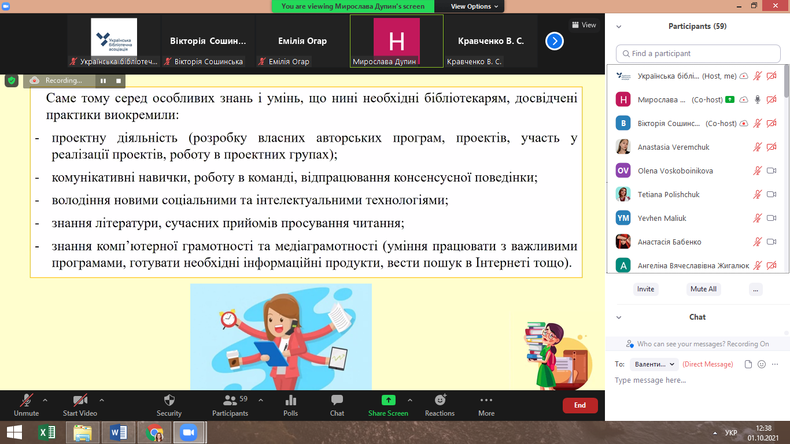790x444 pixels.
Task: Click the green Share Screen icon
Action: click(x=388, y=400)
